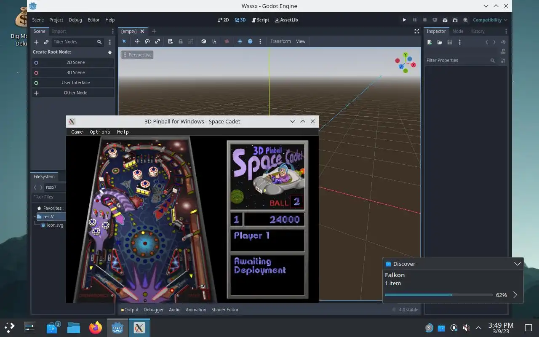
Task: Run a specific scene clapperboard icon
Action: [x=455, y=20]
